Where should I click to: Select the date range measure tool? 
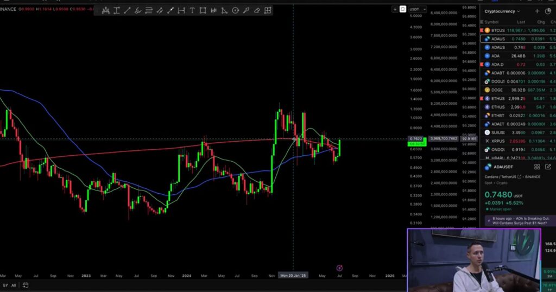point(181,10)
